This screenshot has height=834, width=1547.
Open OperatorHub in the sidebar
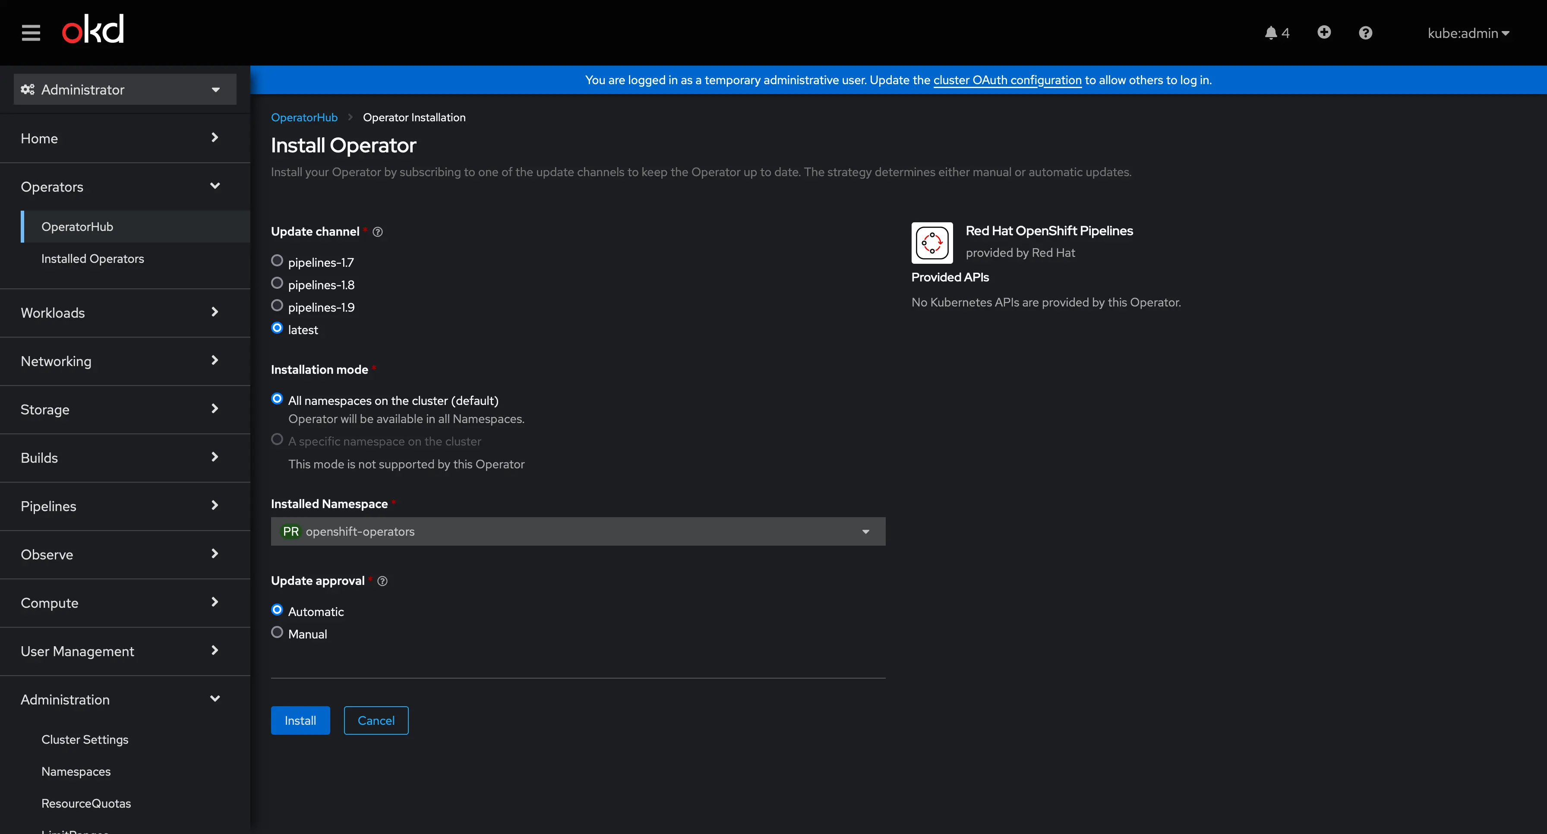click(136, 227)
